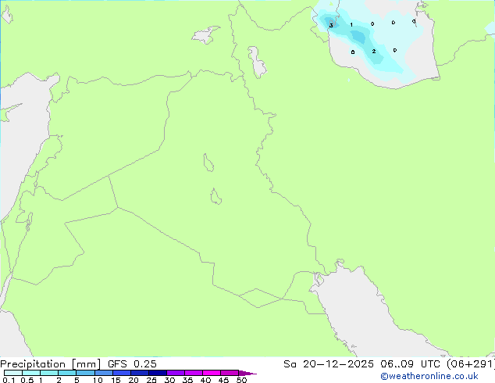
Task: Click the '35' legend scale label
Action: tap(187, 380)
